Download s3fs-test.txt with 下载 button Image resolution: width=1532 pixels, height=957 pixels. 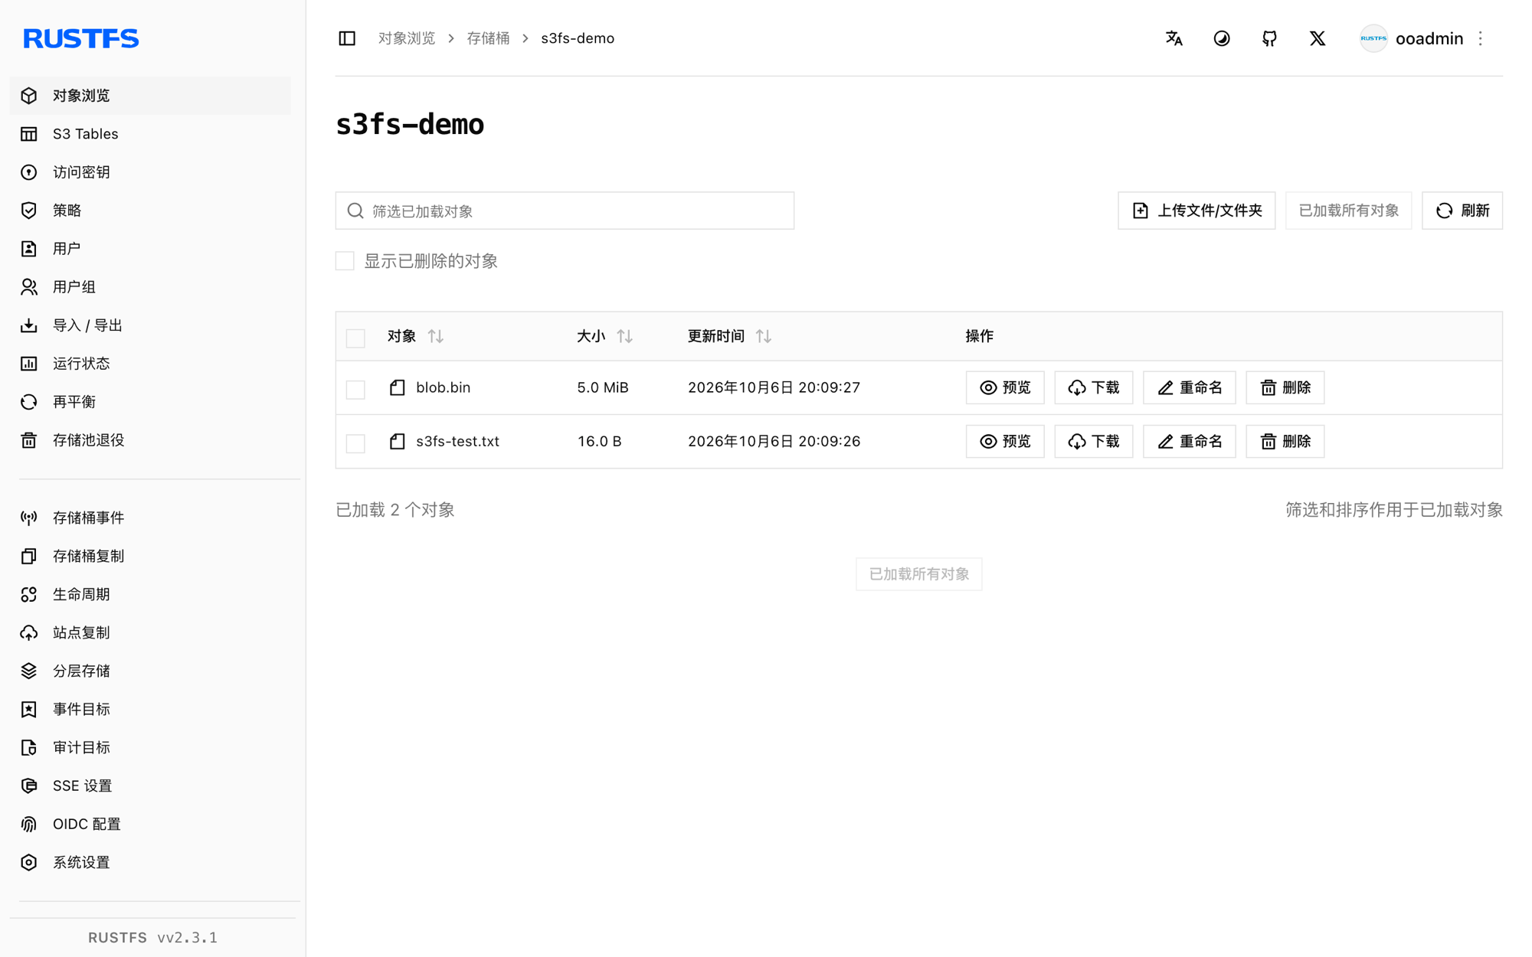pyautogui.click(x=1094, y=441)
